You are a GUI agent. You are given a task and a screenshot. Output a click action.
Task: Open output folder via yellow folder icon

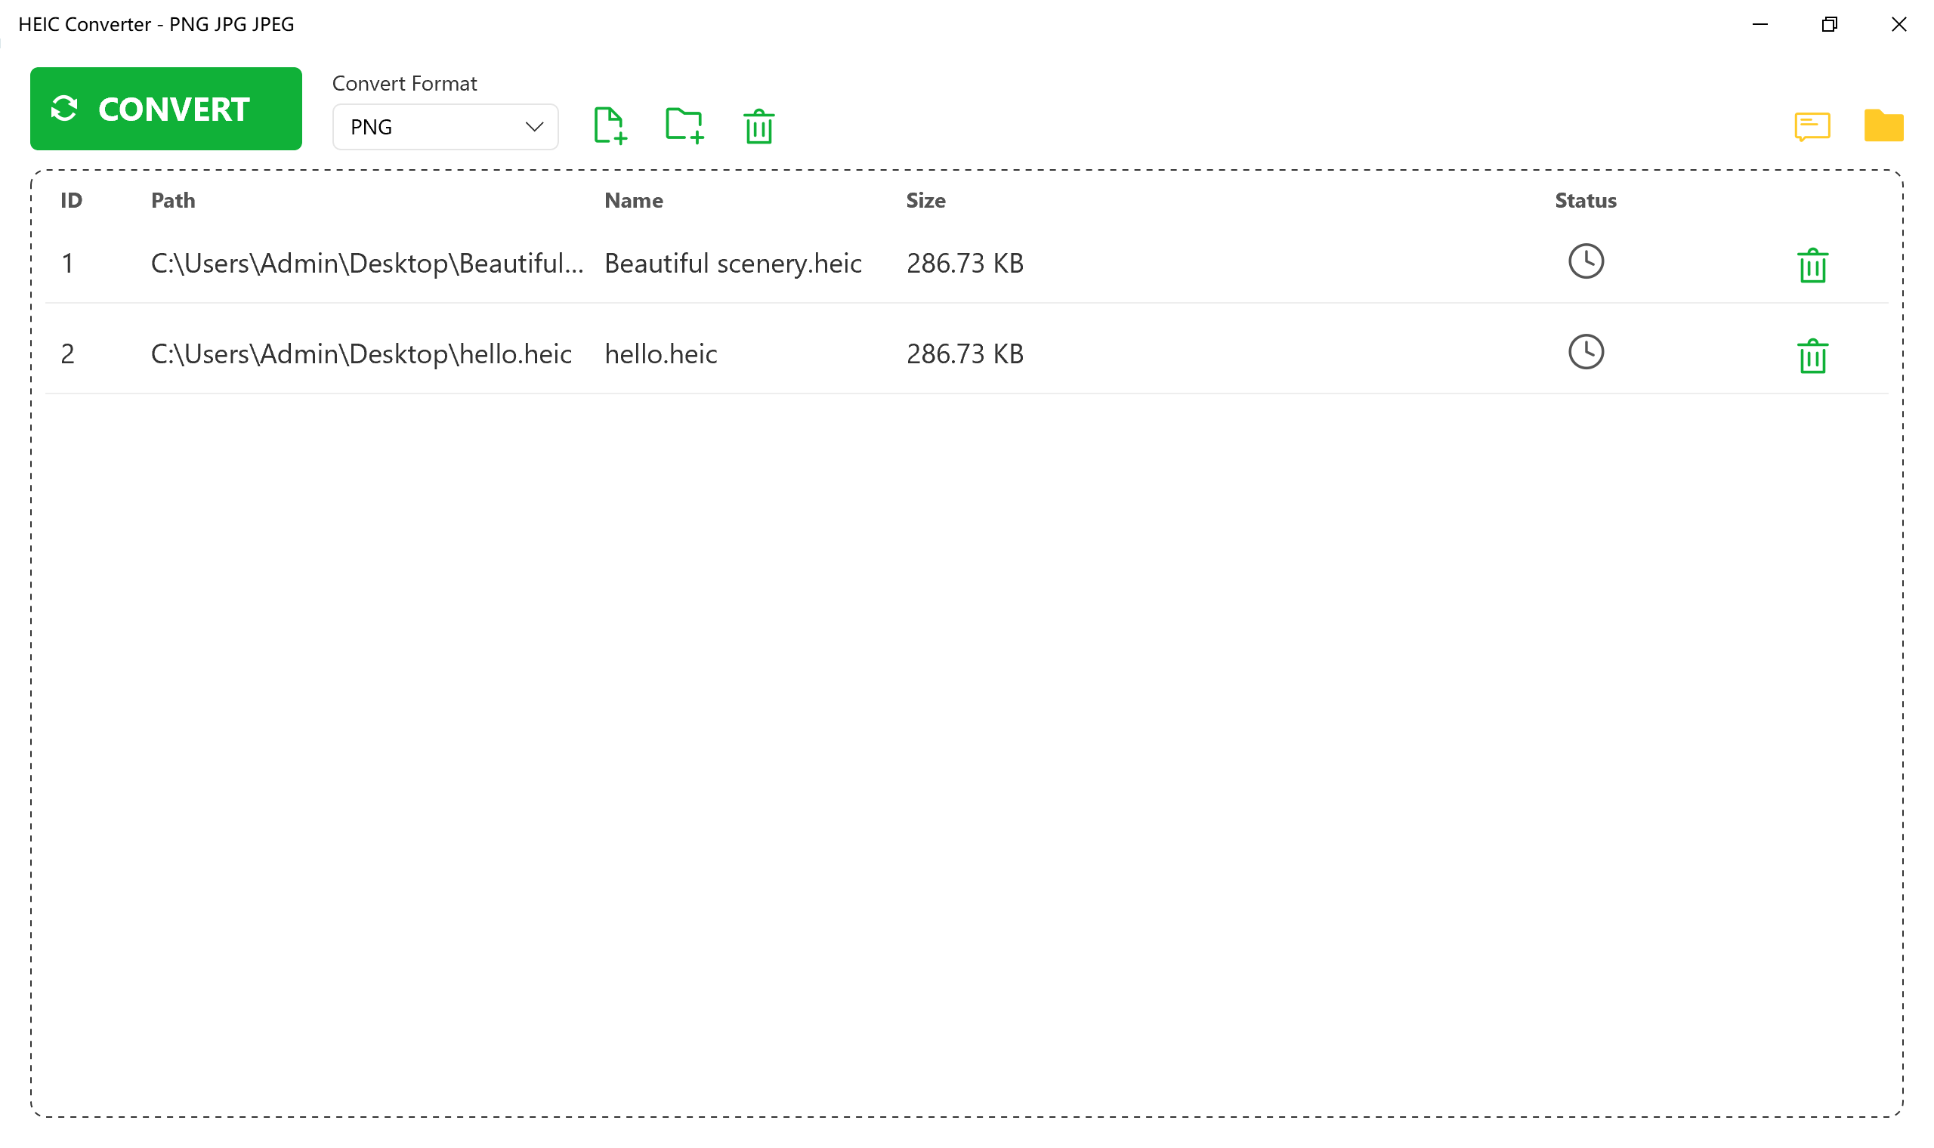pos(1883,126)
